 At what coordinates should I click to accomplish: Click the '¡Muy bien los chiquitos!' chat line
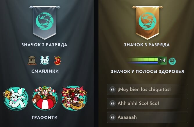[x=148, y=90]
